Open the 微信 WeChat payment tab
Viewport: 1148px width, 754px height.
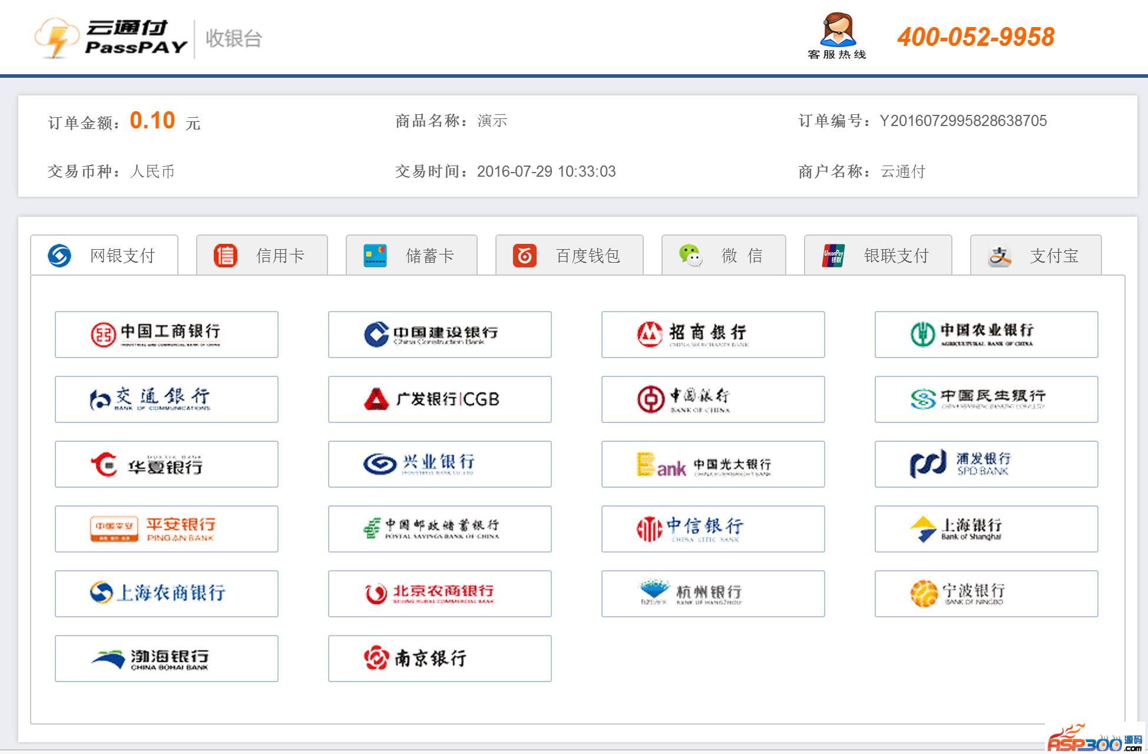tap(723, 256)
